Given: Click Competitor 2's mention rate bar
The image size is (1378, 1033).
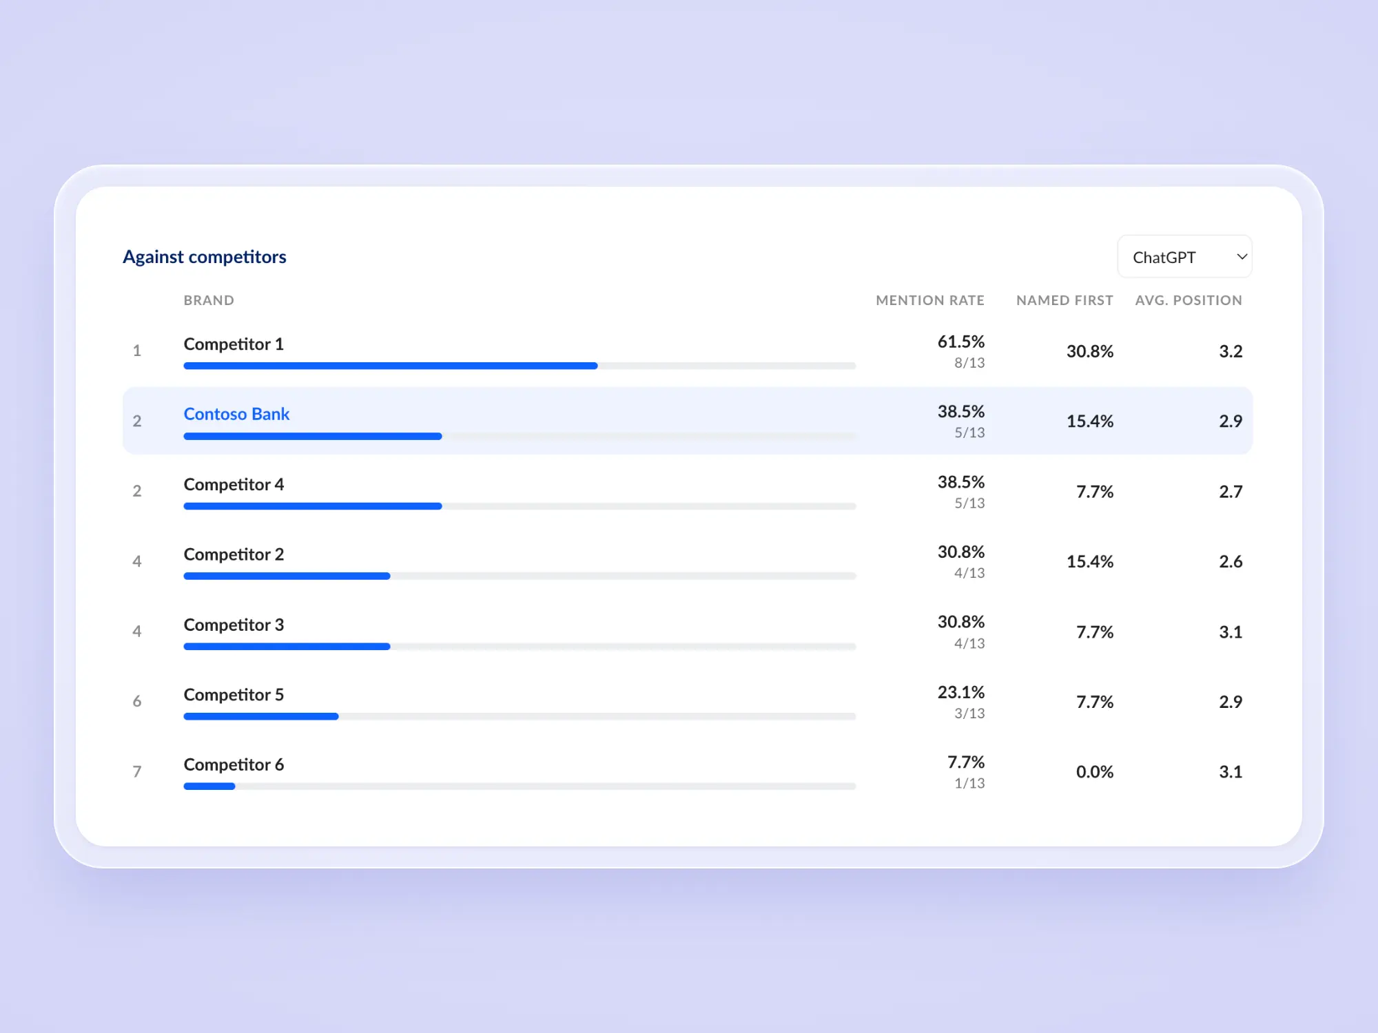Looking at the screenshot, I should point(520,576).
